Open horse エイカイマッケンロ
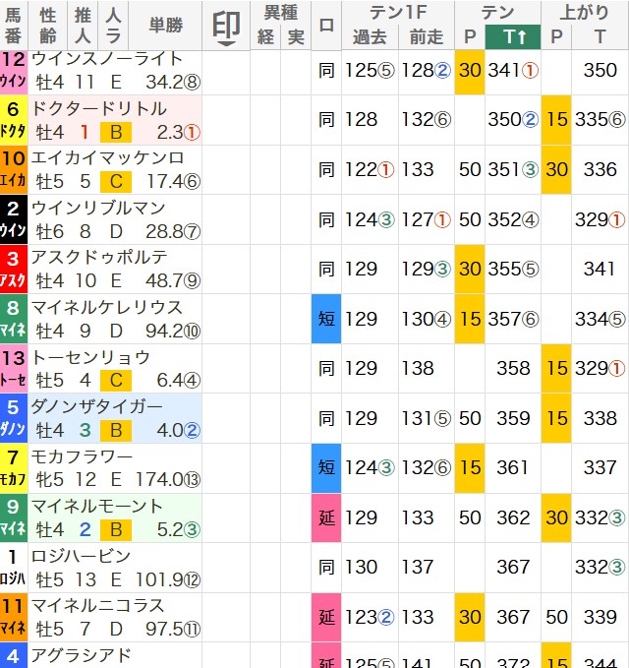Image resolution: width=629 pixels, height=668 pixels. pos(107,158)
